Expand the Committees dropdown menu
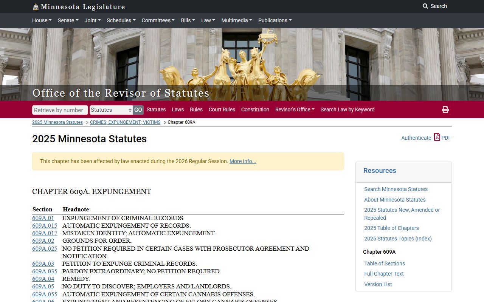 (x=158, y=20)
